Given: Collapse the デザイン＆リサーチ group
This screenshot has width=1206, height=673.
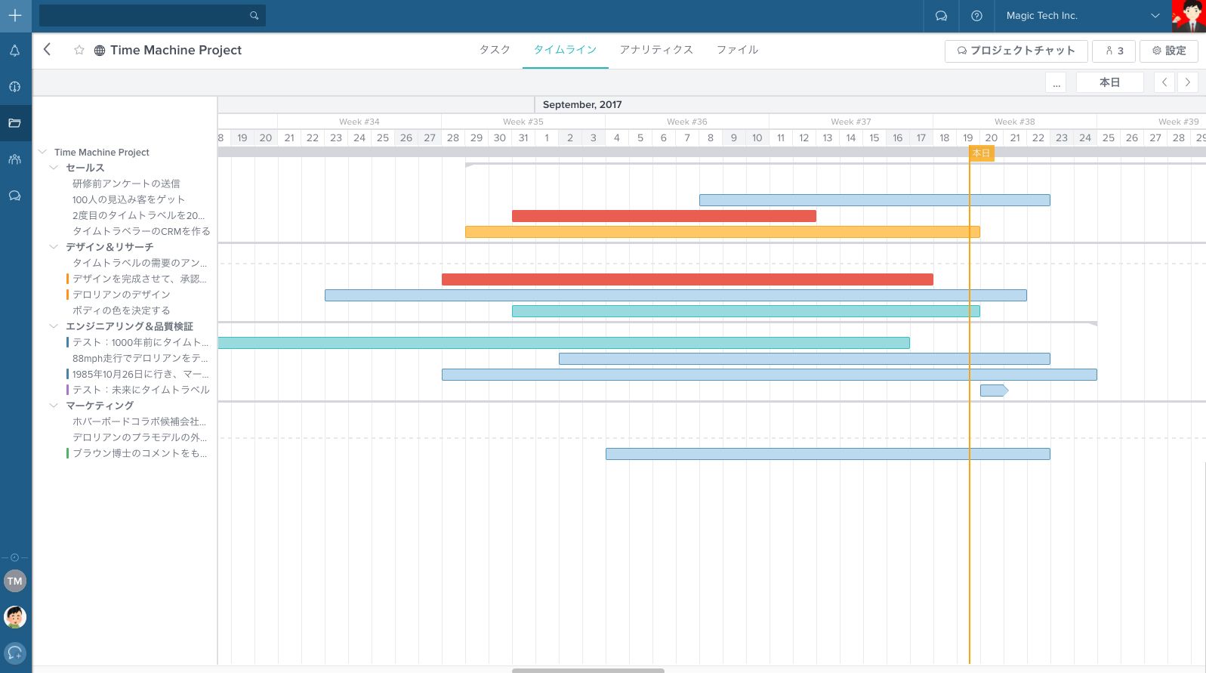Looking at the screenshot, I should 54,247.
